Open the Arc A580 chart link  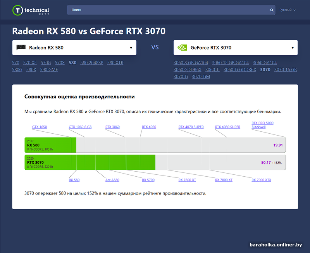pos(112,180)
